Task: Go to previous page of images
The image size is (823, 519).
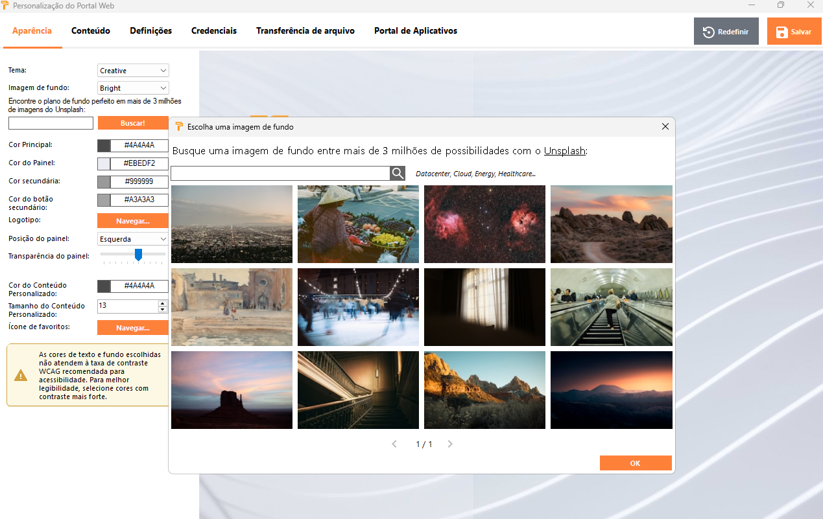Action: tap(394, 444)
